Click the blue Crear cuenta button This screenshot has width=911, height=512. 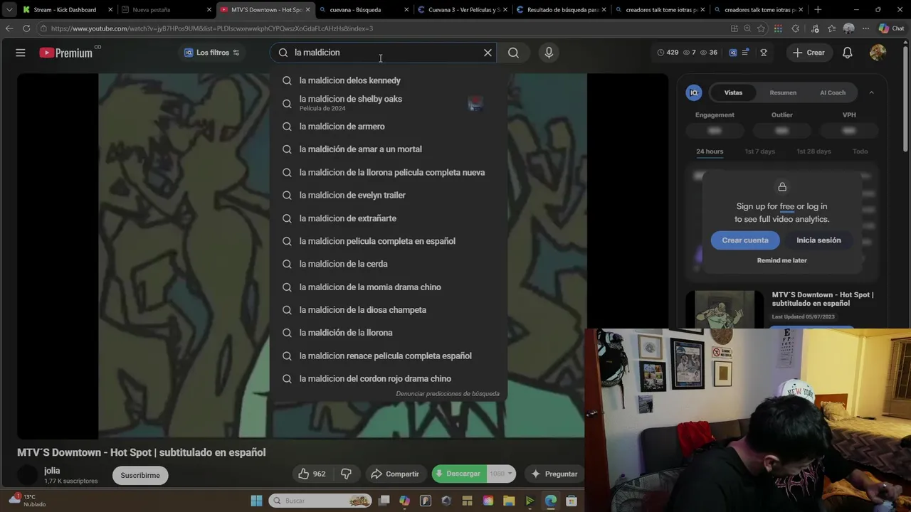tap(745, 240)
